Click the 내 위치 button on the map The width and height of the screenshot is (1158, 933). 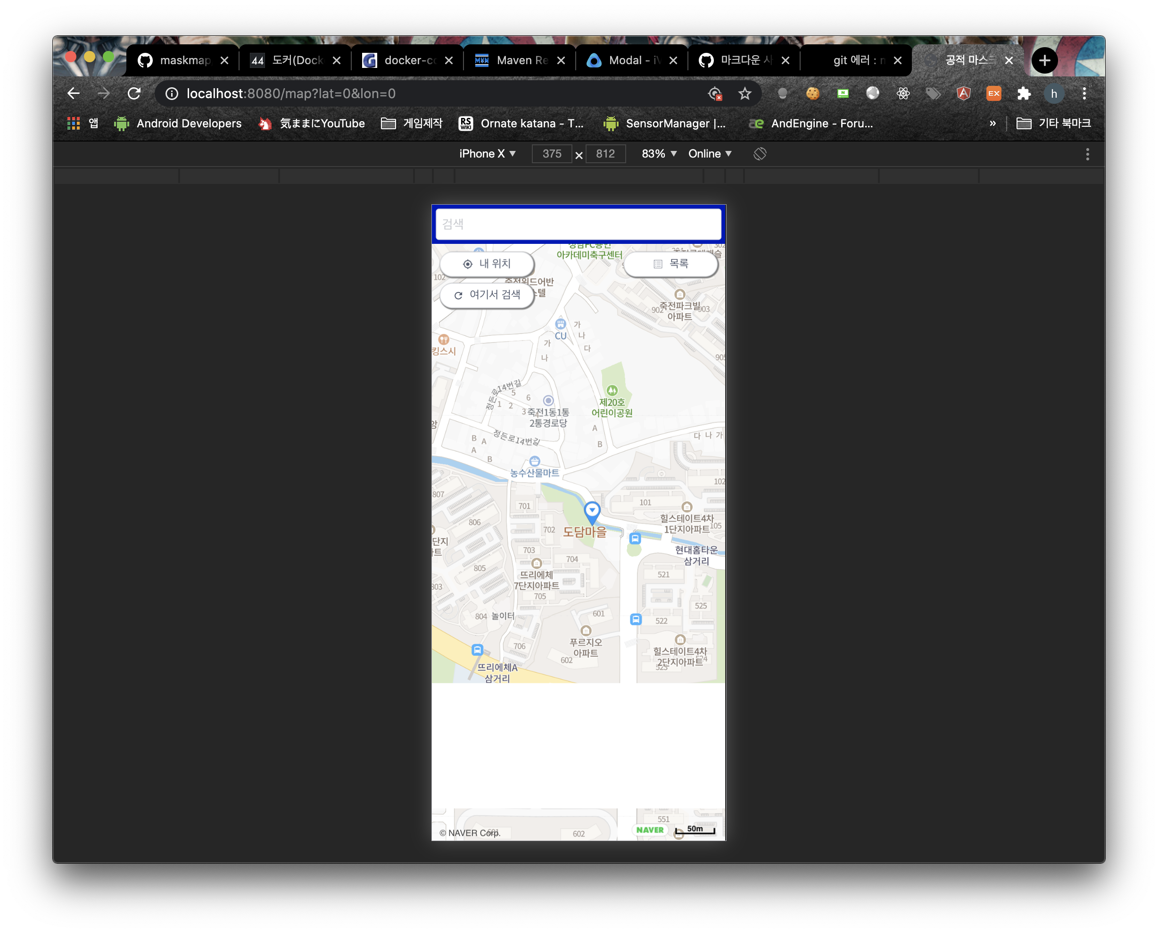[x=487, y=264]
